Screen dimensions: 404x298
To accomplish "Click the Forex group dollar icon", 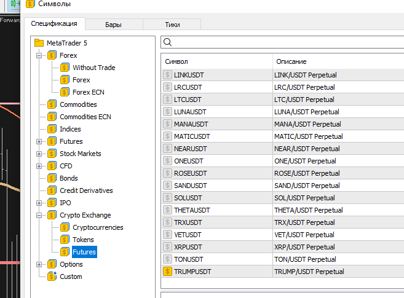I will pyautogui.click(x=52, y=55).
